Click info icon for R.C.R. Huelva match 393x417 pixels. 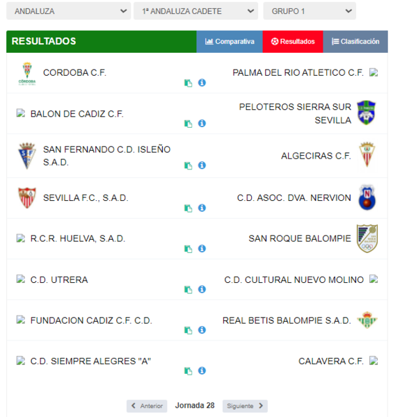(x=202, y=248)
